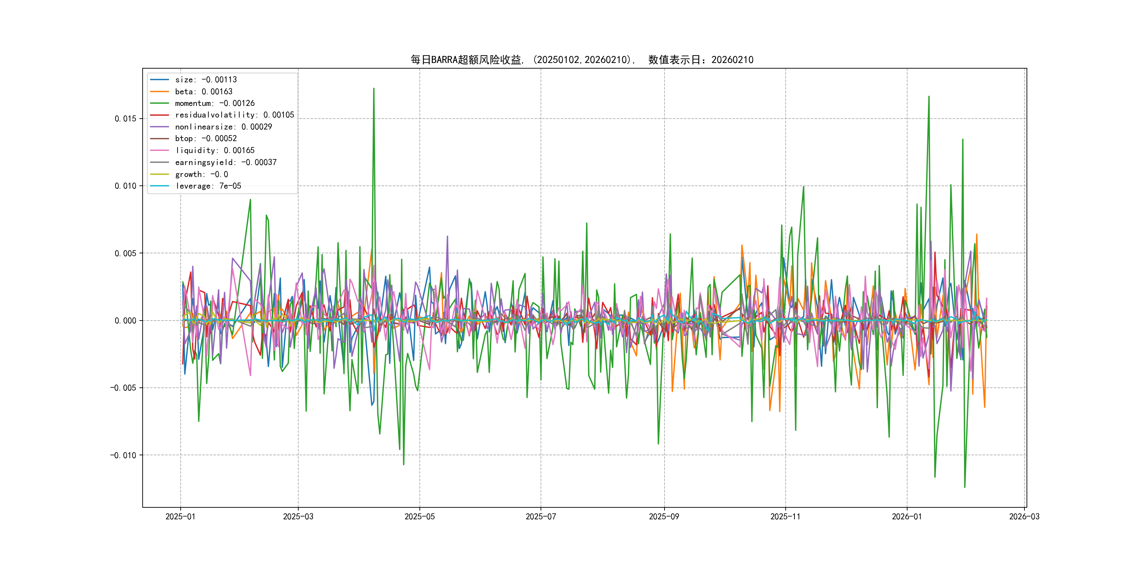Click the 0.005 y-axis tick label

tap(125, 254)
